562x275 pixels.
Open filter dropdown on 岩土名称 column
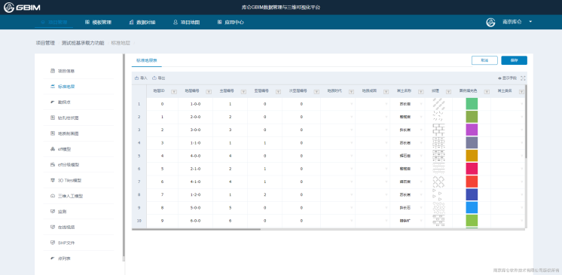pyautogui.click(x=421, y=92)
